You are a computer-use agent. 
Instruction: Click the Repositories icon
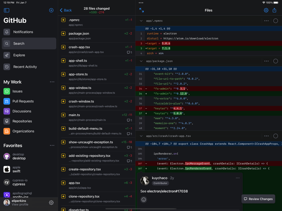coord(7,121)
